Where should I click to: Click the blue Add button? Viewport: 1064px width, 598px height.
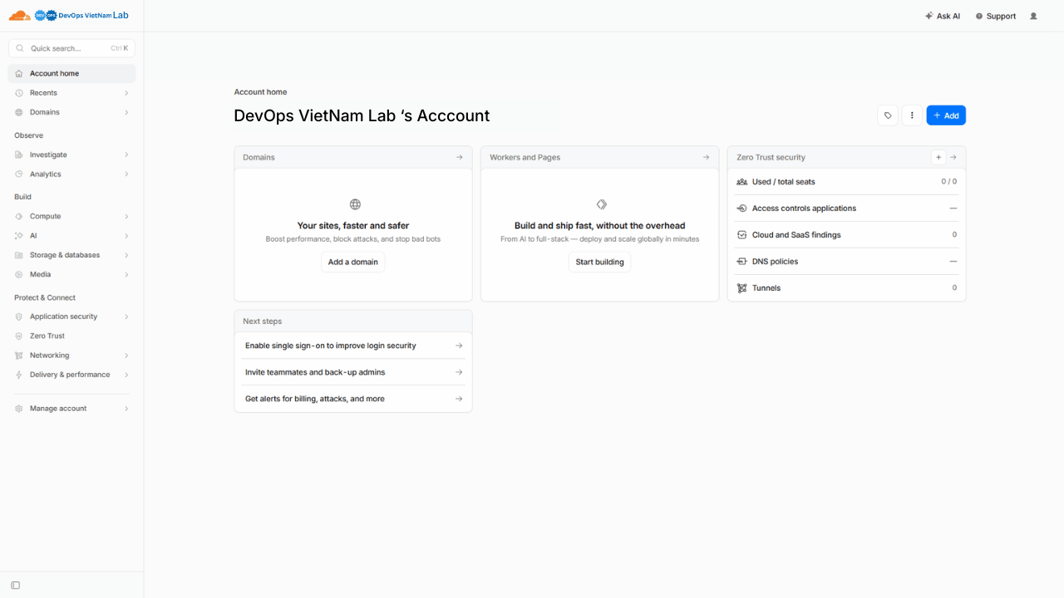pyautogui.click(x=946, y=115)
